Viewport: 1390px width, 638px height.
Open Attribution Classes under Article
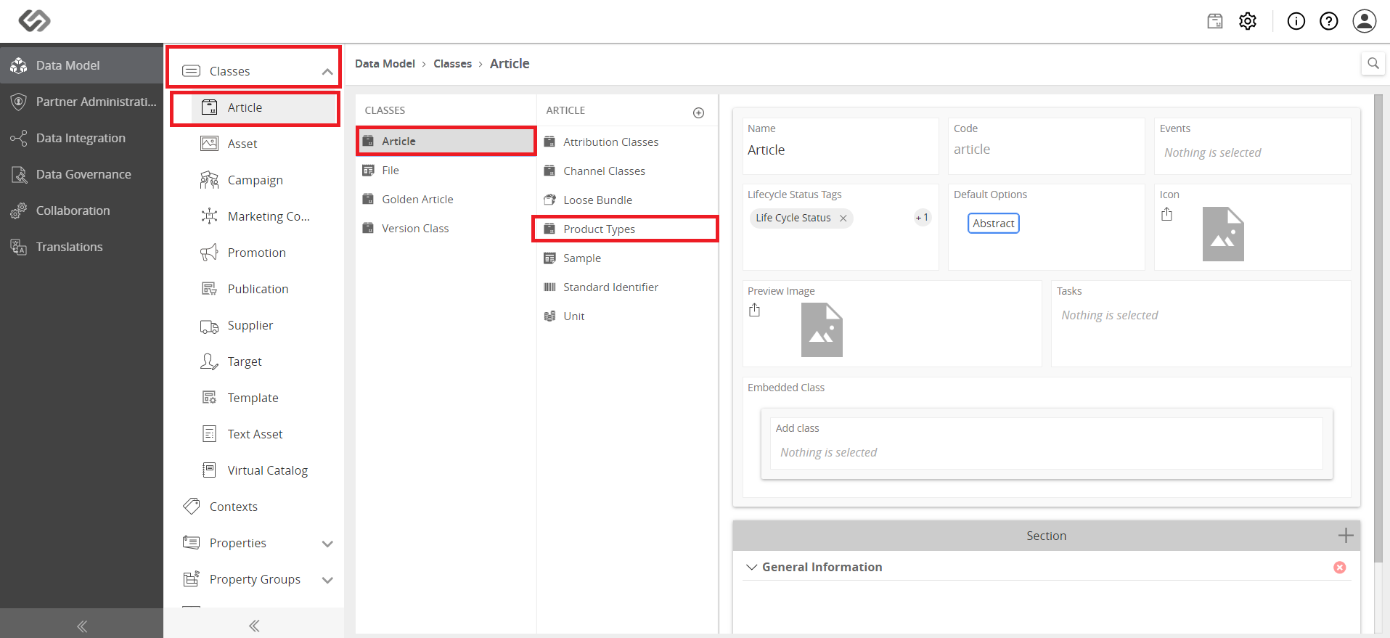tap(626, 142)
